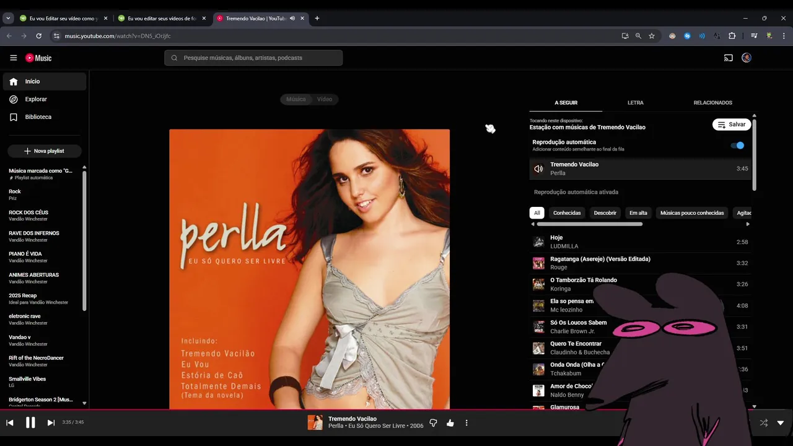Viewport: 793px width, 446px height.
Task: Go to Biblioteca in sidebar
Action: (x=45, y=117)
